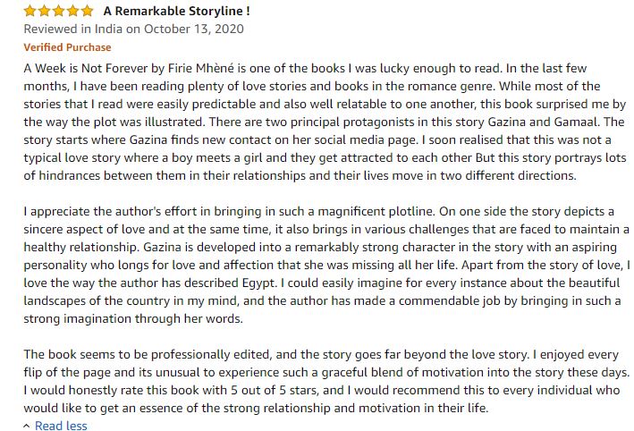Click the word Egypt in the review

(x=259, y=283)
